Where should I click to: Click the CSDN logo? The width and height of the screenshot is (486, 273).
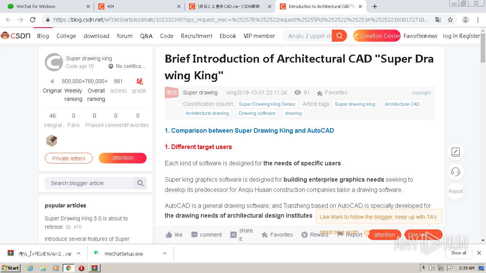tap(16, 36)
